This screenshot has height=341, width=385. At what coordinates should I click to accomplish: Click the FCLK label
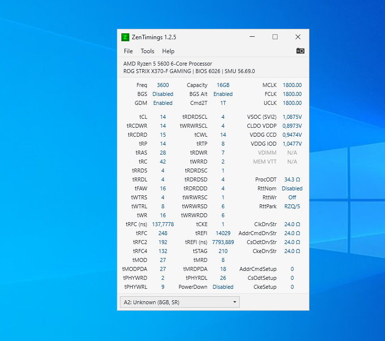(x=271, y=94)
